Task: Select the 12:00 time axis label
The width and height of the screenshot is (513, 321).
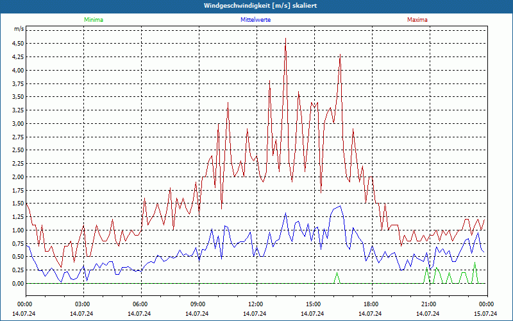Action: [256, 304]
